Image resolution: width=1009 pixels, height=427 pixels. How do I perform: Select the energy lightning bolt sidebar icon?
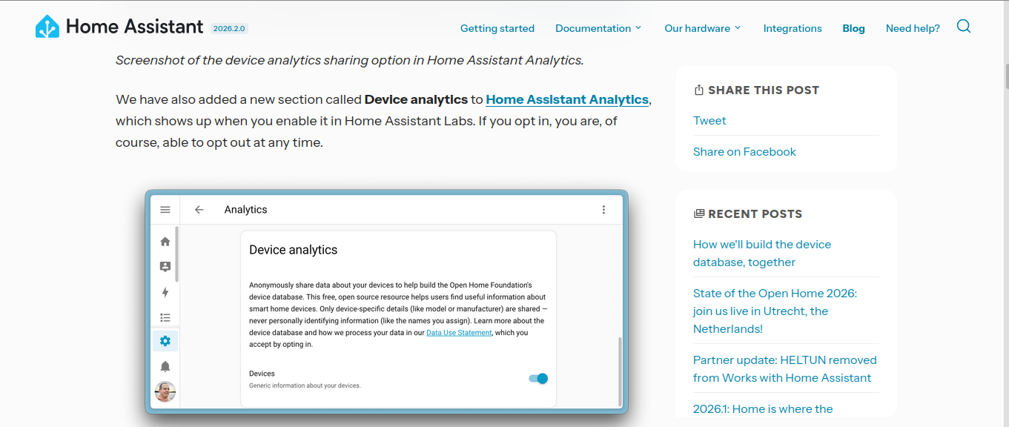165,292
